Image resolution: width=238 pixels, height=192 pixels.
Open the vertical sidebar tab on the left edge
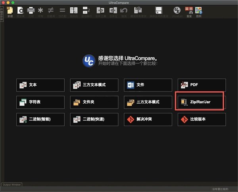2,14
